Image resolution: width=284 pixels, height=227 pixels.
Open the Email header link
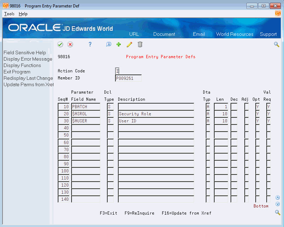coord(199,34)
